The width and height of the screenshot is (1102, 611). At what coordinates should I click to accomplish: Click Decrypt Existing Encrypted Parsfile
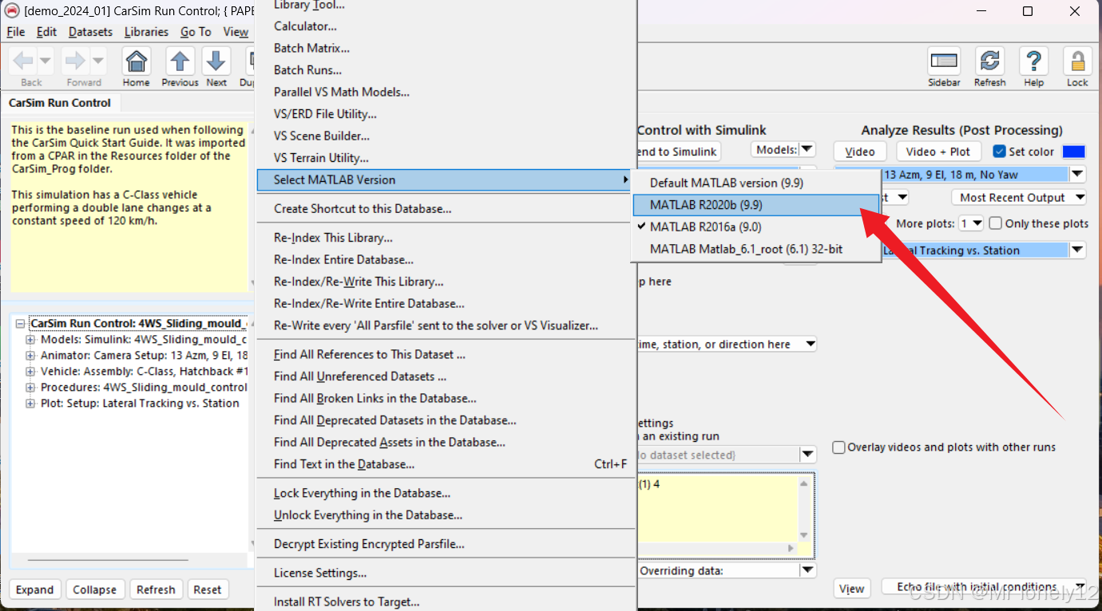446,544
